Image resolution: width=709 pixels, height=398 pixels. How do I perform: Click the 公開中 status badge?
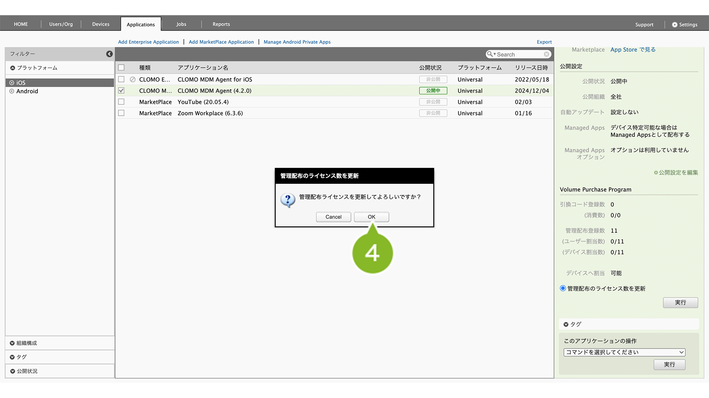coord(433,91)
